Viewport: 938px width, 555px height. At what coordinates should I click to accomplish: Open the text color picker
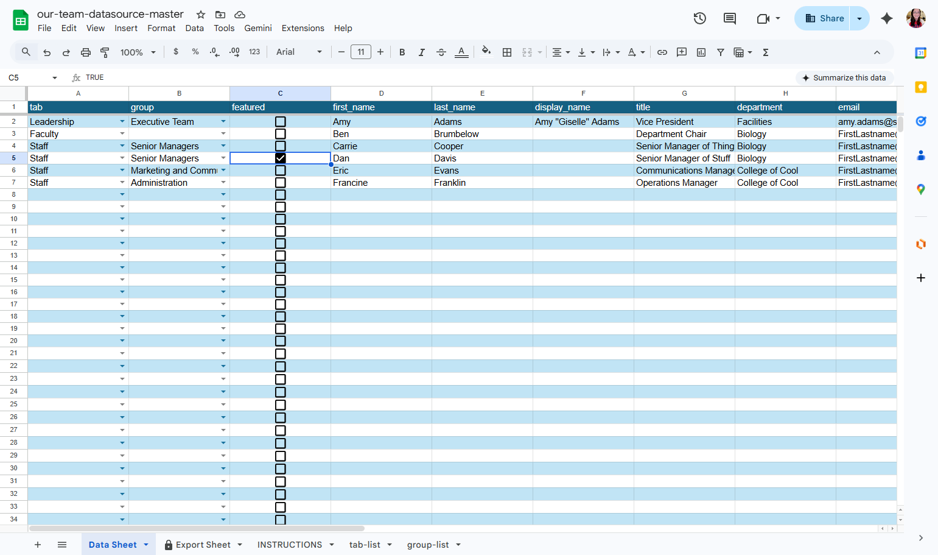click(x=461, y=52)
